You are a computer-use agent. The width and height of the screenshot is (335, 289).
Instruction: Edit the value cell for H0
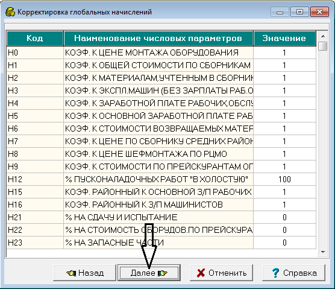tap(284, 52)
